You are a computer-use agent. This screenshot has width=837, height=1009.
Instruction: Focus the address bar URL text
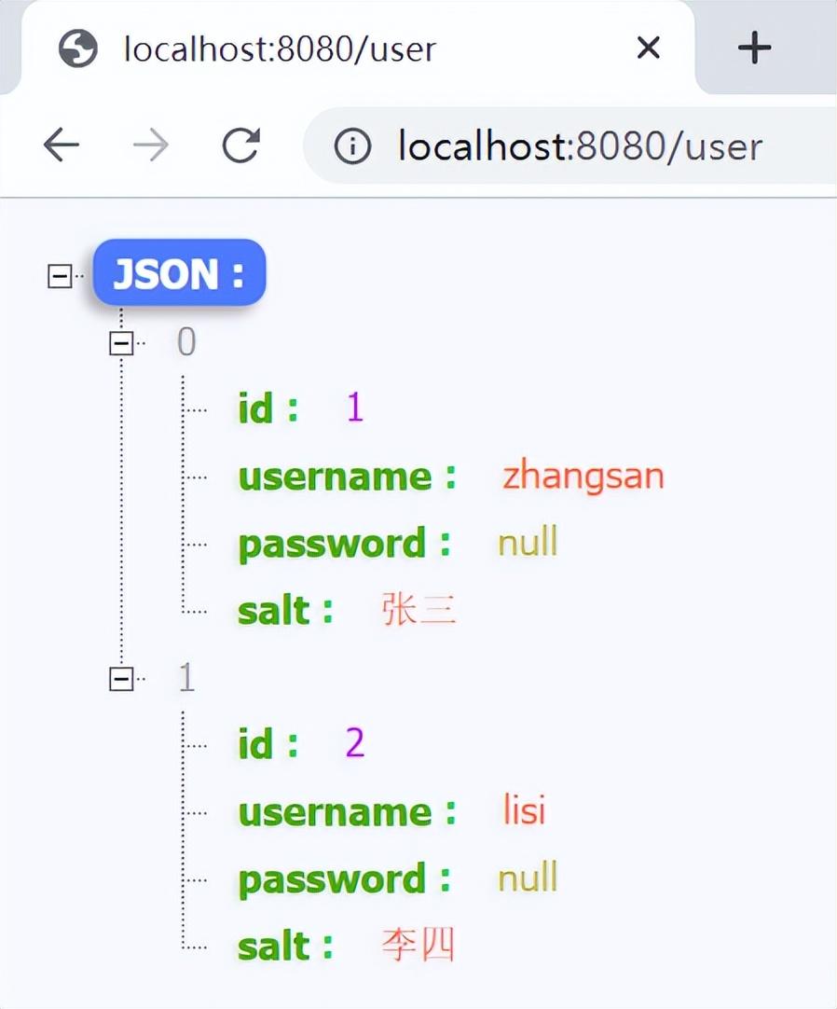pyautogui.click(x=580, y=146)
